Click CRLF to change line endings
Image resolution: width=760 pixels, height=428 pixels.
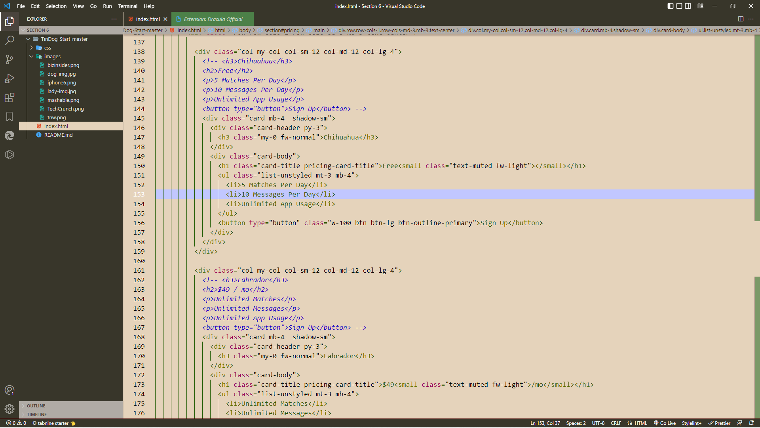click(x=616, y=423)
